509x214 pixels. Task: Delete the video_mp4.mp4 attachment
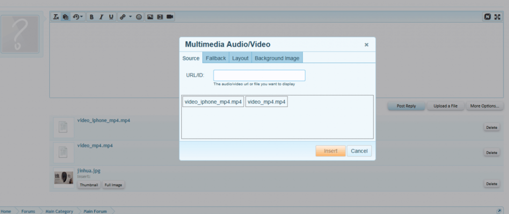pos(492,153)
